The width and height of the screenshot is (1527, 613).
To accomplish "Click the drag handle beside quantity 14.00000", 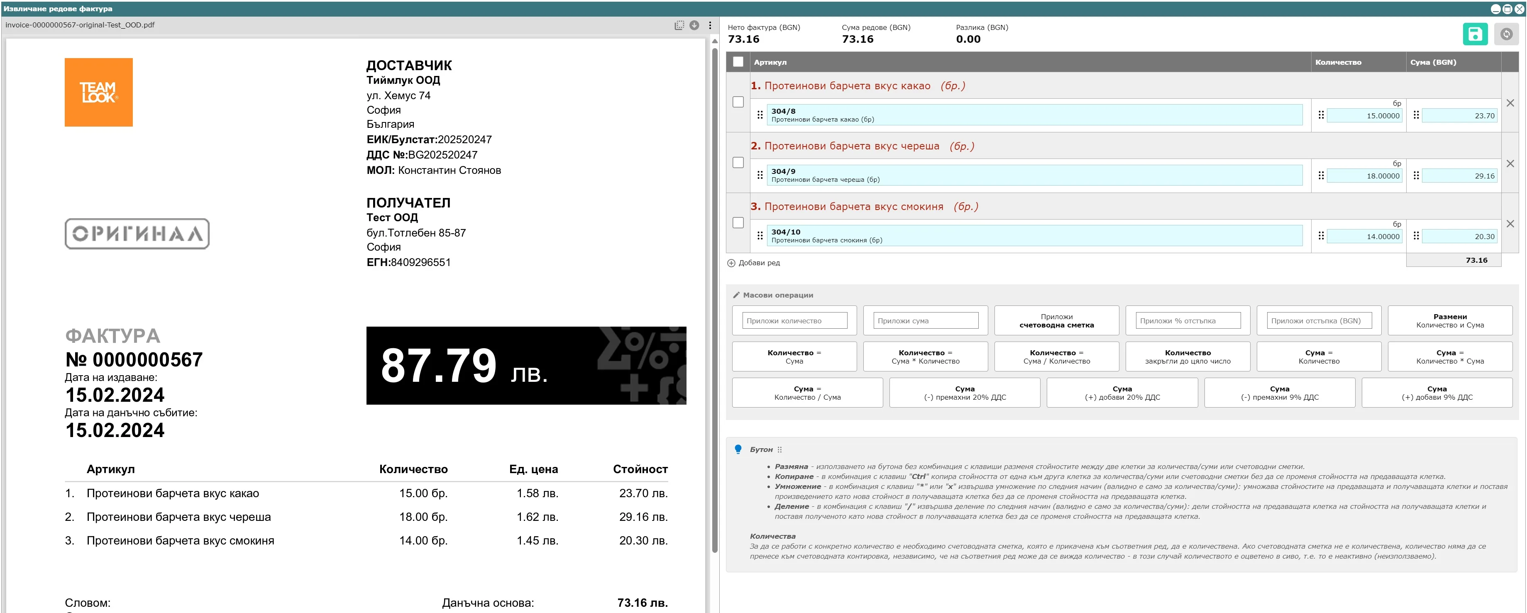I will pyautogui.click(x=1321, y=236).
